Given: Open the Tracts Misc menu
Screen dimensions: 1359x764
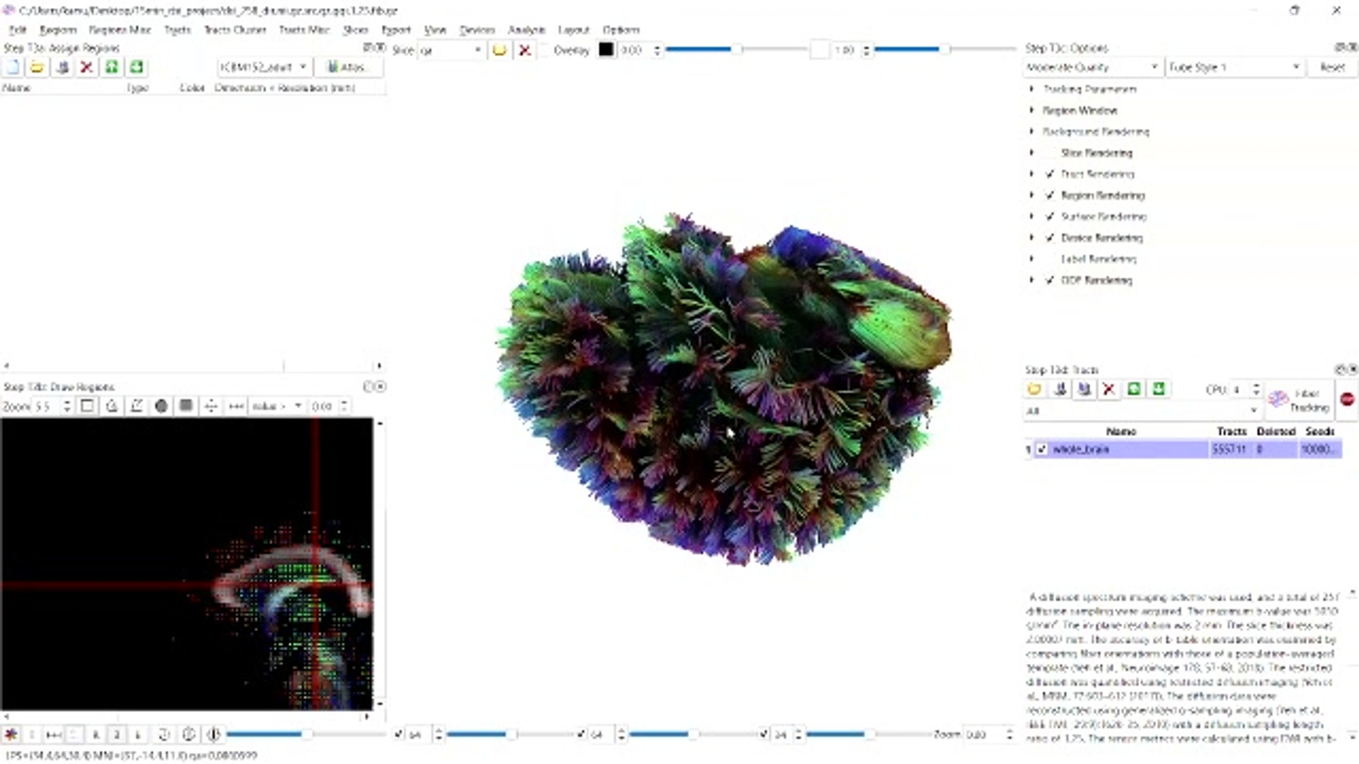Looking at the screenshot, I should pyautogui.click(x=304, y=30).
